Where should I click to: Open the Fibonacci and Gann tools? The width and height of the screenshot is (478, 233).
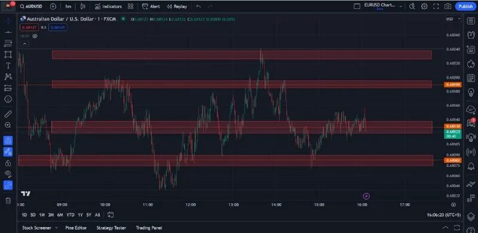(8, 43)
